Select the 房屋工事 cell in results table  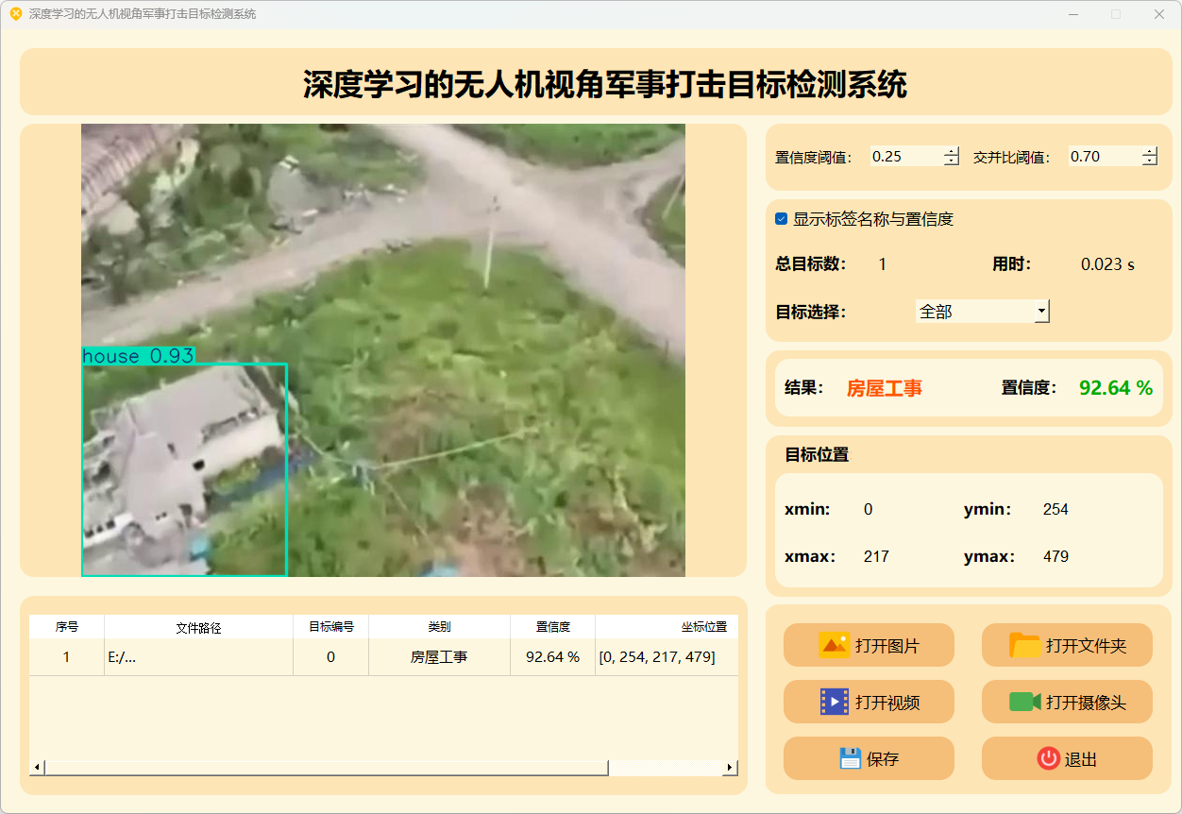click(x=439, y=657)
